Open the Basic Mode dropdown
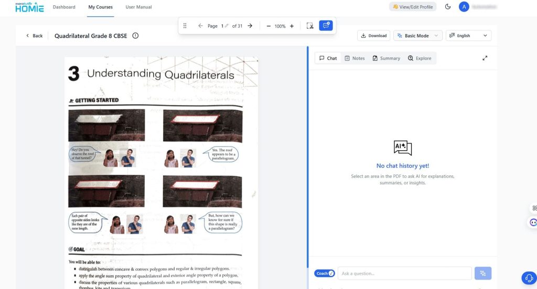This screenshot has width=537, height=289. [417, 36]
